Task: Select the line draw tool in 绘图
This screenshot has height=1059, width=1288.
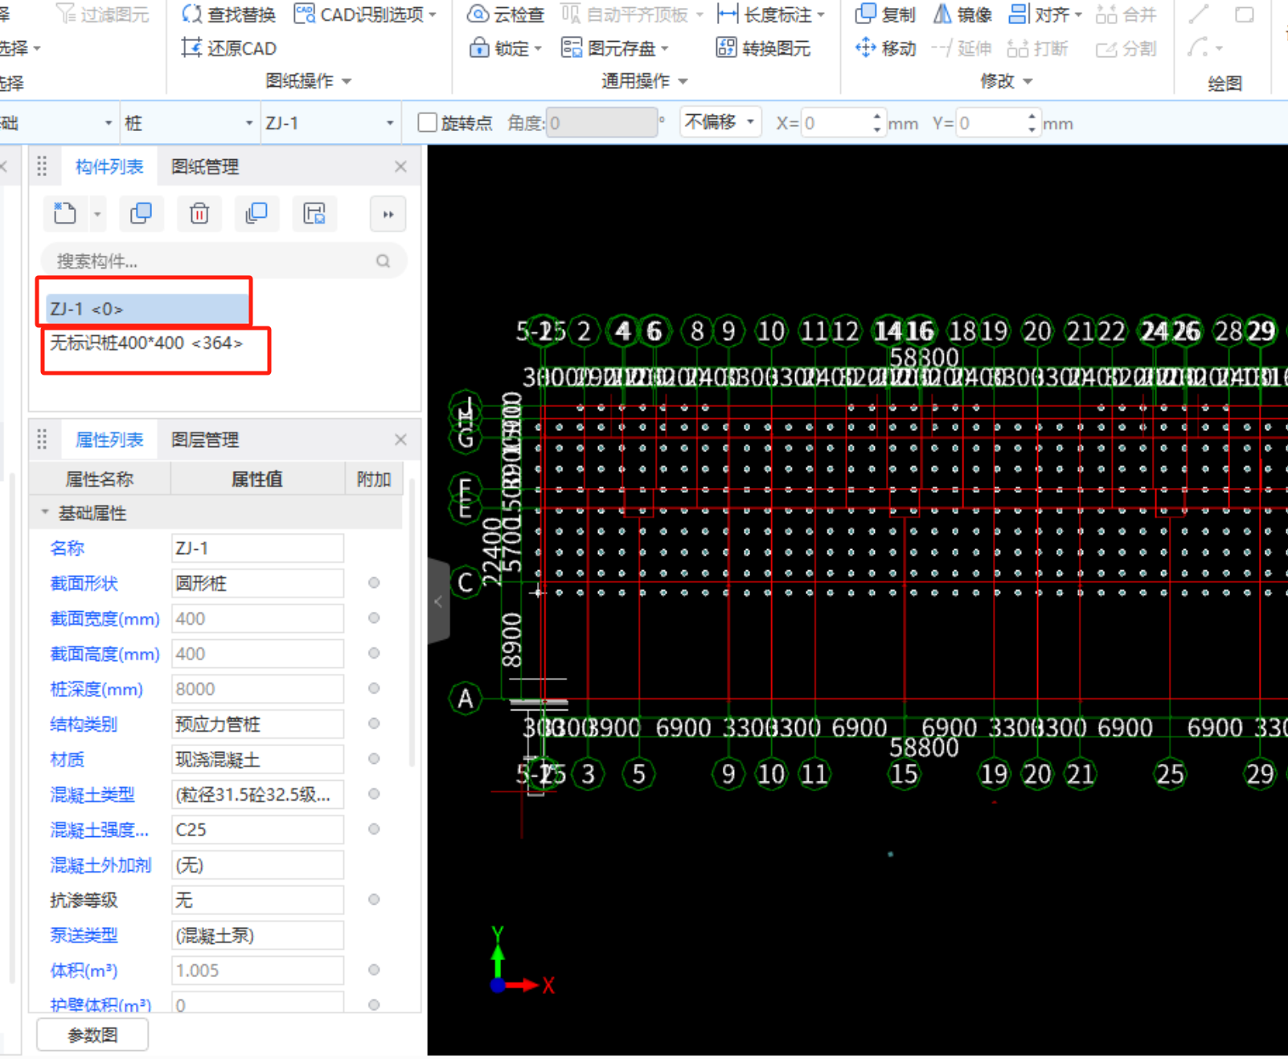Action: [x=1199, y=14]
